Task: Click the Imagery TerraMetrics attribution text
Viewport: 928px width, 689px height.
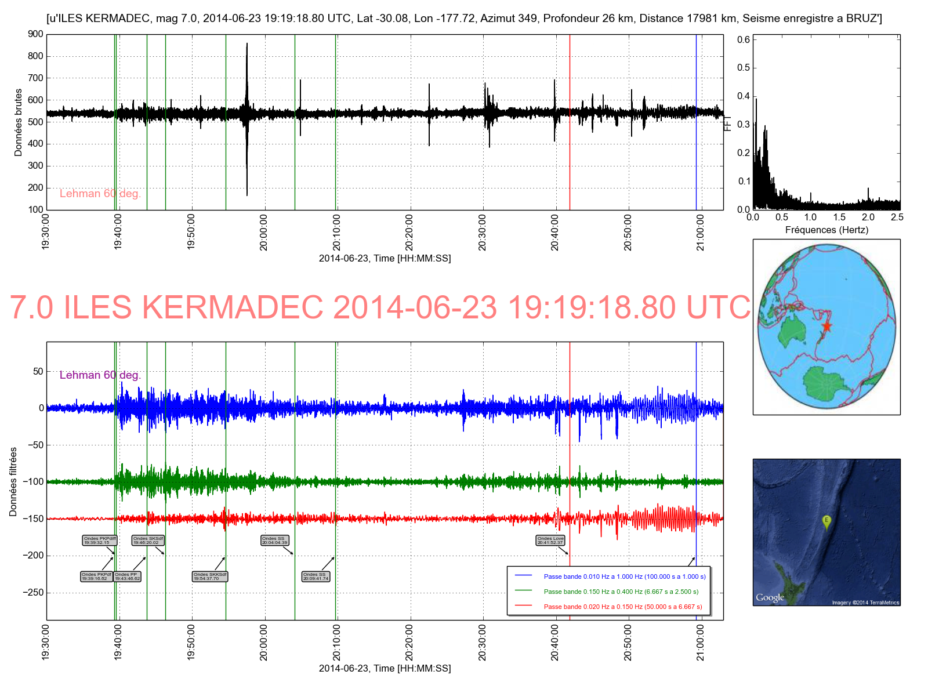Action: pos(865,603)
